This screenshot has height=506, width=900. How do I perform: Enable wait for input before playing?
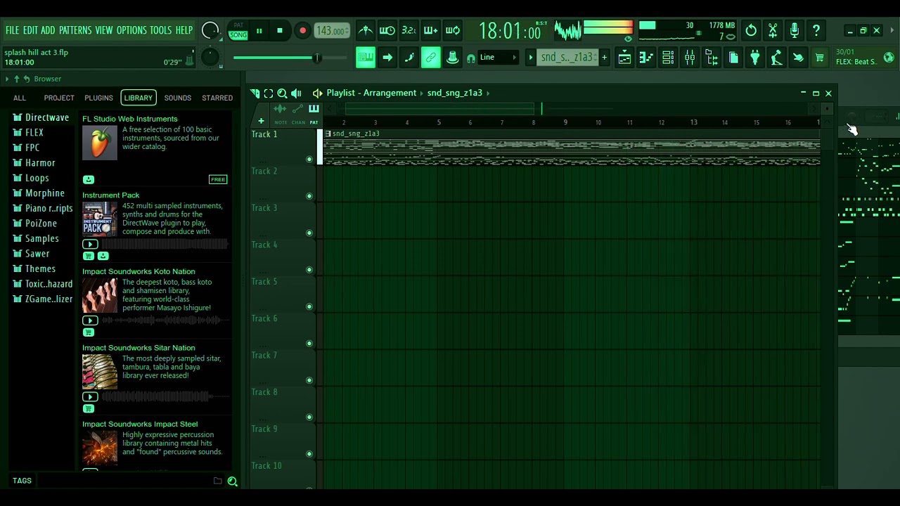tap(387, 30)
